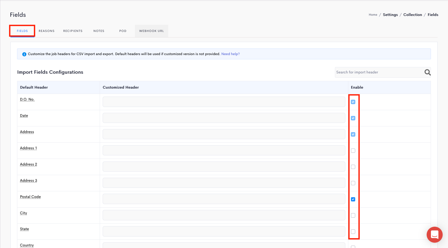Switch to the Reasons tab

(x=46, y=31)
